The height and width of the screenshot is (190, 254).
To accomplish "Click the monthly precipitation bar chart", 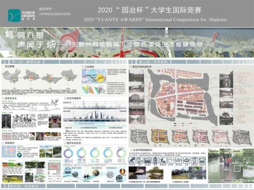I will [x=95, y=116].
